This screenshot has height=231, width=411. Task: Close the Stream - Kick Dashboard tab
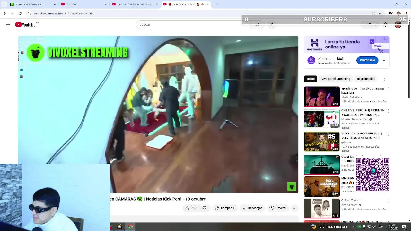(55, 4)
